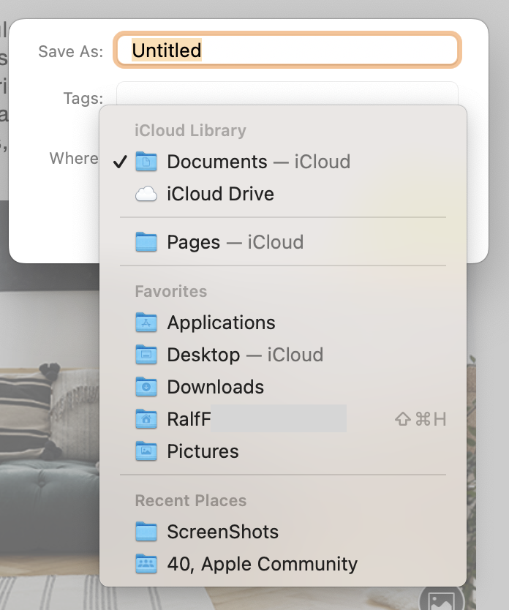The image size is (509, 610).
Task: Click the Pages folder icon
Action: (146, 242)
